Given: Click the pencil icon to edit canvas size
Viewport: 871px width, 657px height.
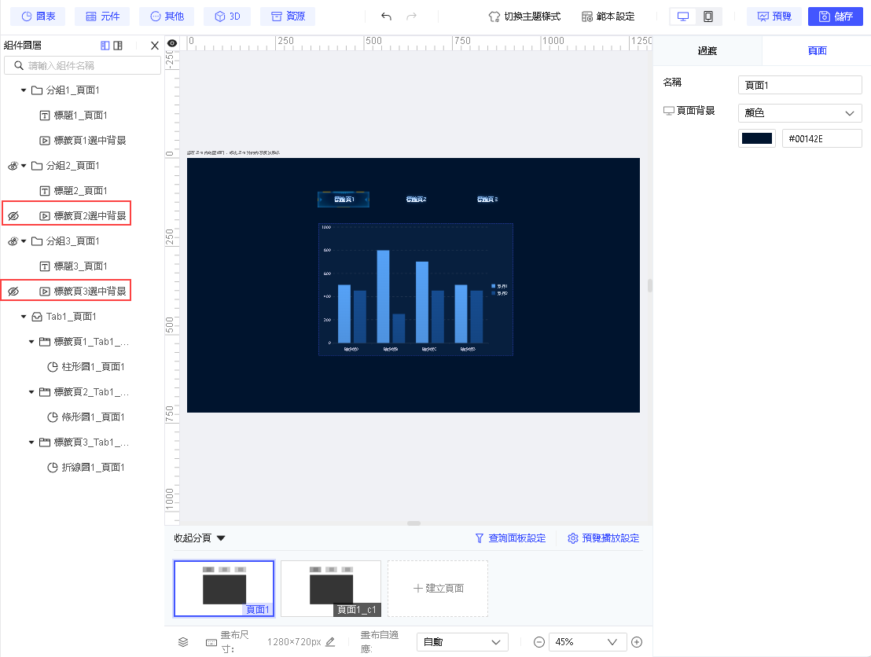Looking at the screenshot, I should coord(330,641).
